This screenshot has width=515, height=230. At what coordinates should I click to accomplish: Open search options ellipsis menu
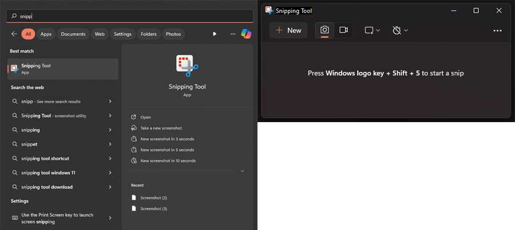tap(233, 34)
